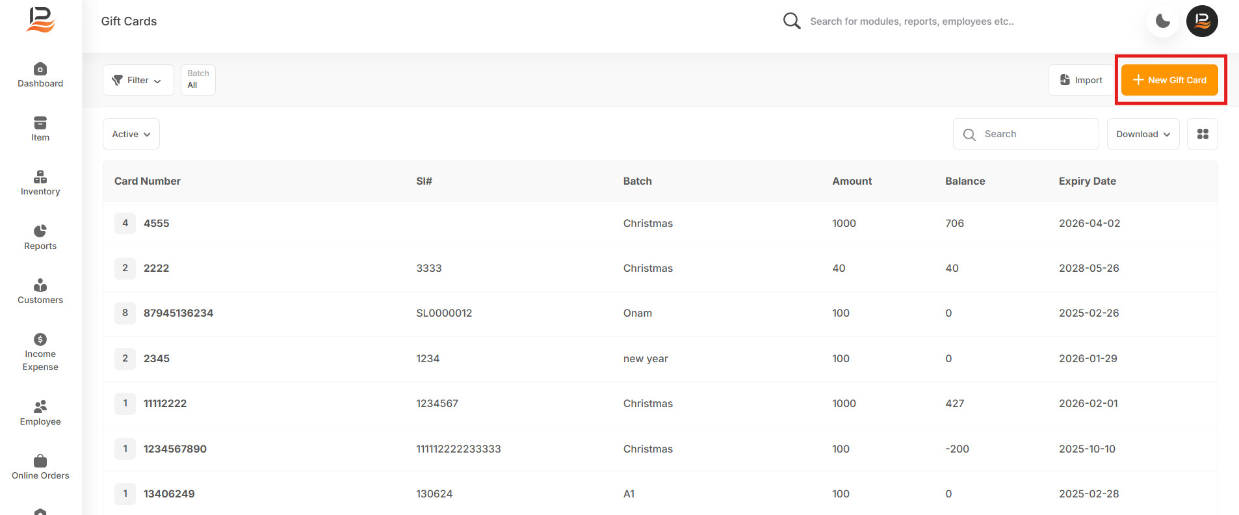
Task: Click balance value 427
Action: pos(955,403)
